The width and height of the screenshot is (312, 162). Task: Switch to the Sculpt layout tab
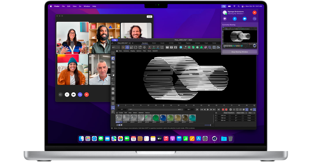pos(162,43)
